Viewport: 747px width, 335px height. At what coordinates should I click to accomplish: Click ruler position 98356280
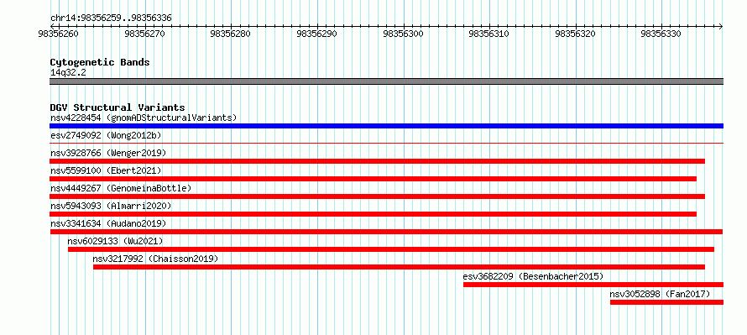pyautogui.click(x=231, y=34)
